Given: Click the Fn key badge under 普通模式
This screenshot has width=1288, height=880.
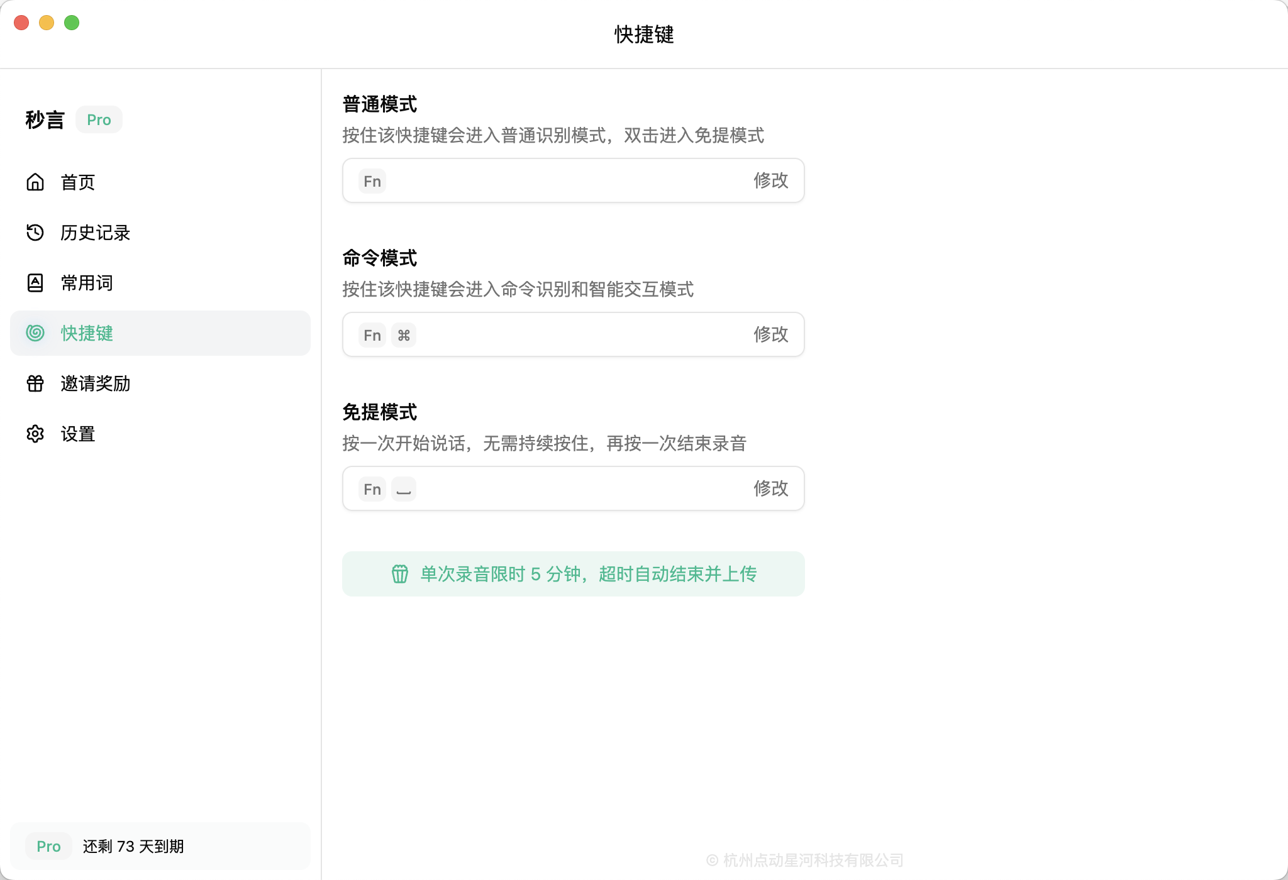Looking at the screenshot, I should coord(372,181).
